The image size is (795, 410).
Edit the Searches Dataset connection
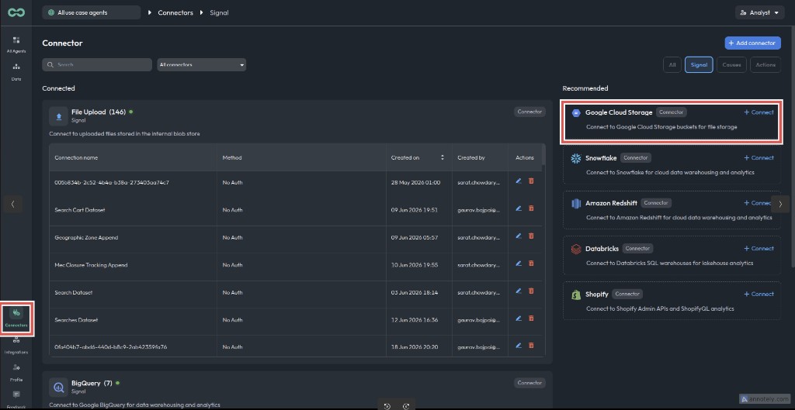(518, 319)
